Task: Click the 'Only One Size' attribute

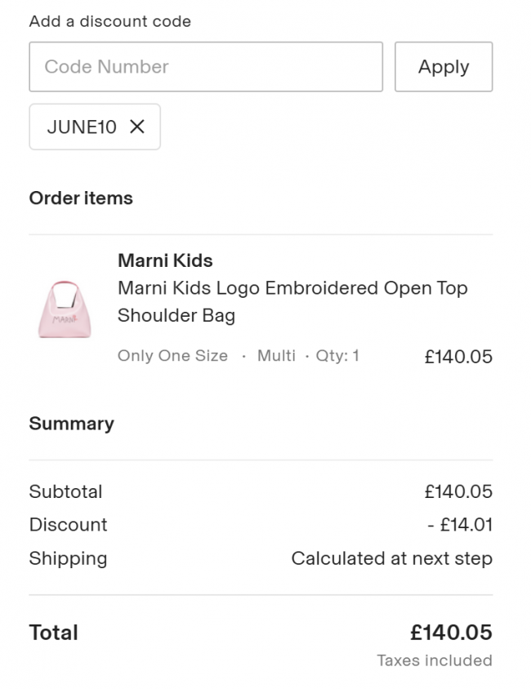Action: tap(172, 355)
